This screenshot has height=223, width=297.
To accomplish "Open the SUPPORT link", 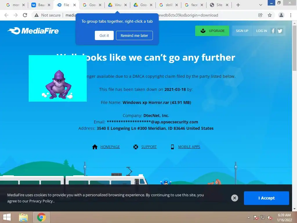I will pyautogui.click(x=149, y=147).
